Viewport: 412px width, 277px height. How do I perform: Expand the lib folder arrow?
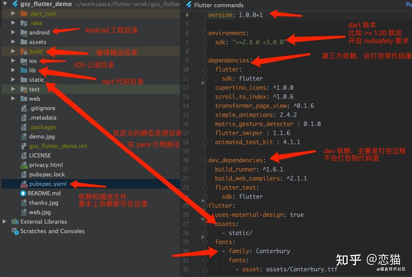click(x=13, y=70)
